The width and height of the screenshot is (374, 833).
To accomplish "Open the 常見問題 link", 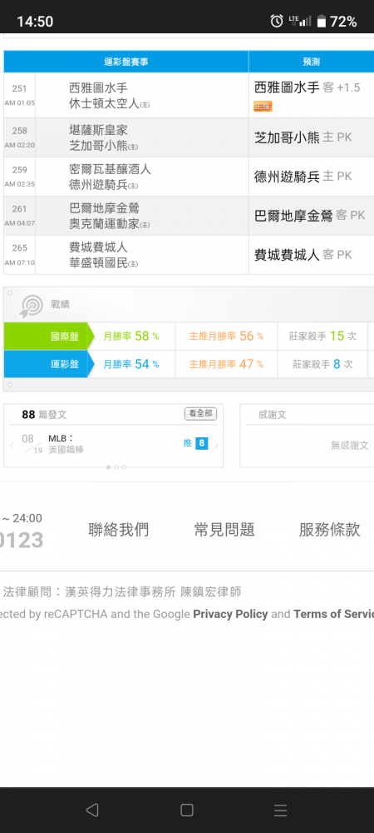I will coord(224,530).
